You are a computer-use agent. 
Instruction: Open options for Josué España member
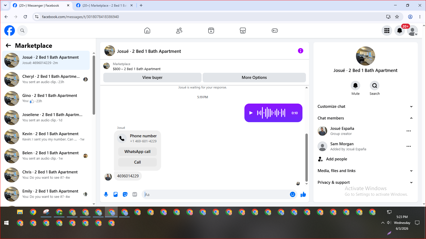[409, 131]
